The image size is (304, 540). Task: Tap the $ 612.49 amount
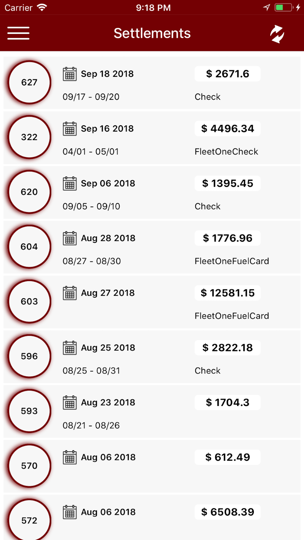click(x=227, y=457)
